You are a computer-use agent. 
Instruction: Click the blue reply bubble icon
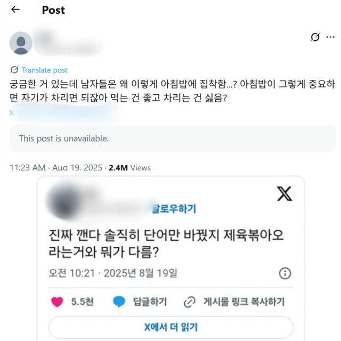[119, 302]
